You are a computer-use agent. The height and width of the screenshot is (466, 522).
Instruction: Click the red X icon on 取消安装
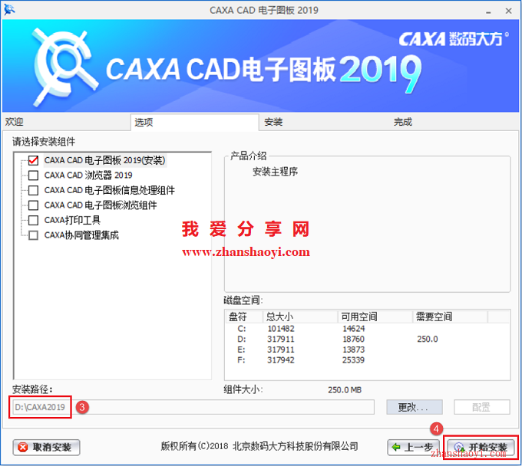pos(22,448)
